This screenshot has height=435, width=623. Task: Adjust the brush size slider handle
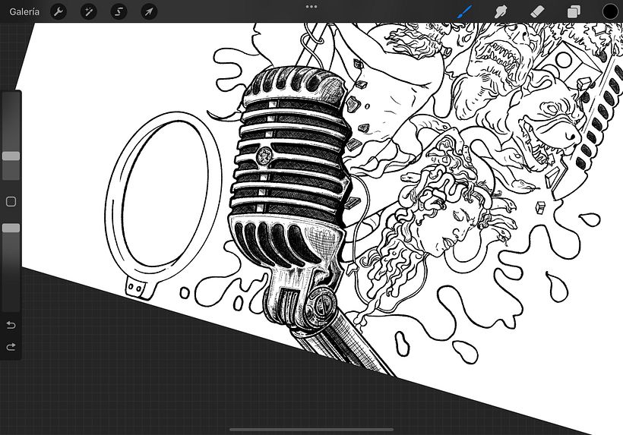click(11, 156)
